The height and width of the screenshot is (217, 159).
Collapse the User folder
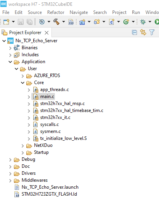click(x=17, y=69)
